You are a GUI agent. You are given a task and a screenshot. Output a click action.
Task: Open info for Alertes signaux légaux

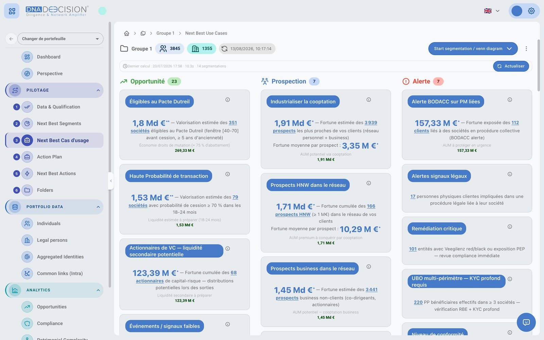pos(510,174)
